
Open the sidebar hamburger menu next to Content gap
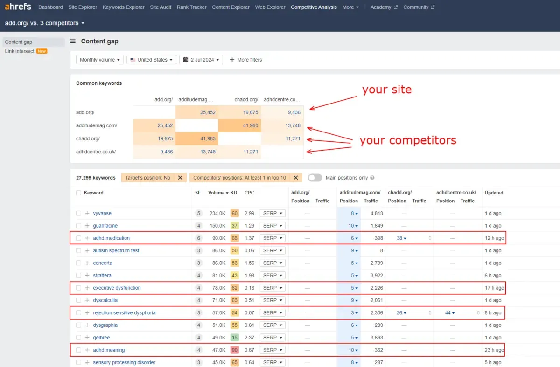tap(73, 41)
